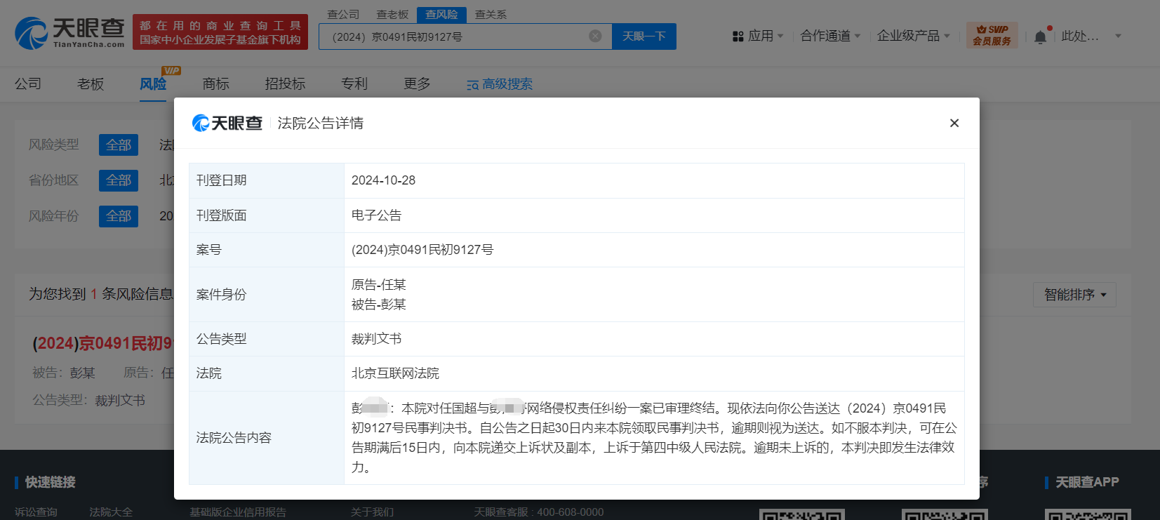Click the 天眼一下 search button
Image resolution: width=1160 pixels, height=520 pixels.
644,36
